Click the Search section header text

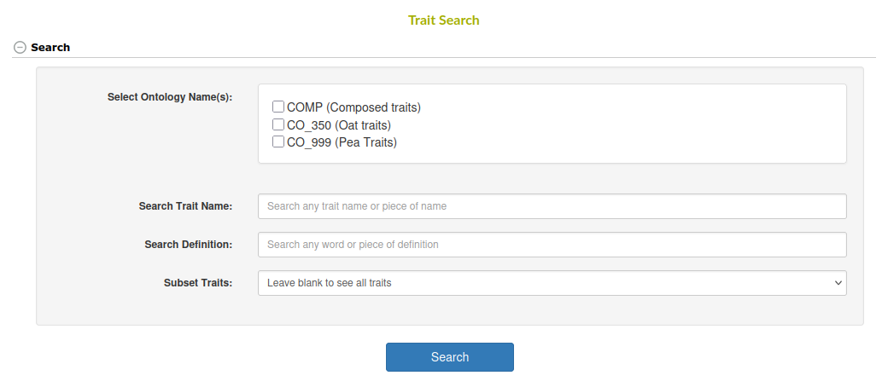pyautogui.click(x=50, y=48)
